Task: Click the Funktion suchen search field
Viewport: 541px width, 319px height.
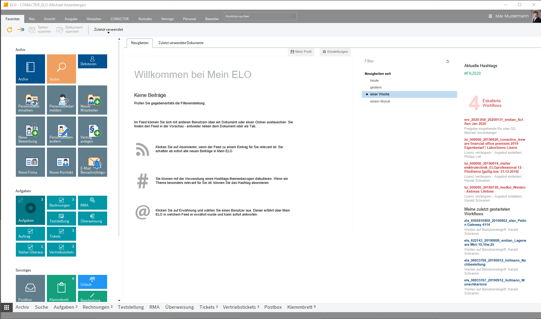Action: 260,16
